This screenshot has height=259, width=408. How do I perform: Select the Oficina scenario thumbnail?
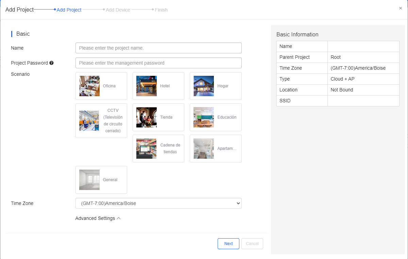pyautogui.click(x=89, y=86)
